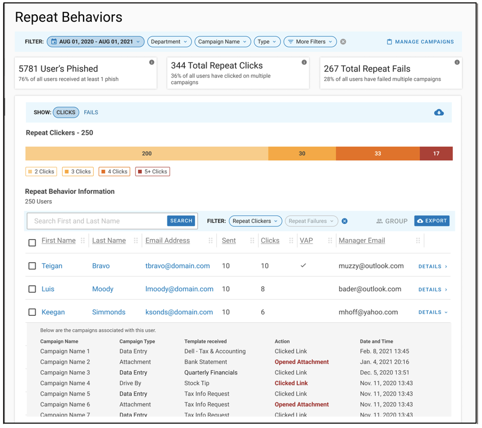Screen dimensions: 482x428
Task: Toggle the 2 Clicks legend item
Action: click(x=41, y=172)
